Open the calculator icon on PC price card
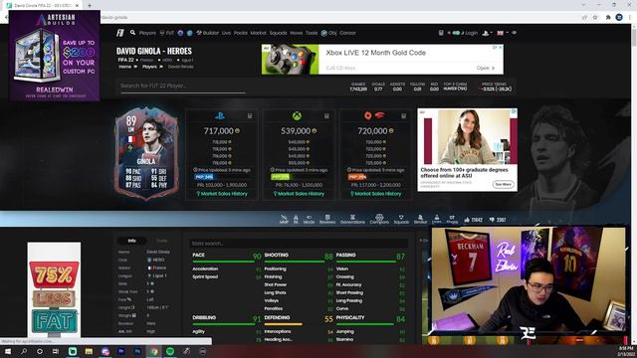Viewport: 637px width, 358px height. point(403,116)
